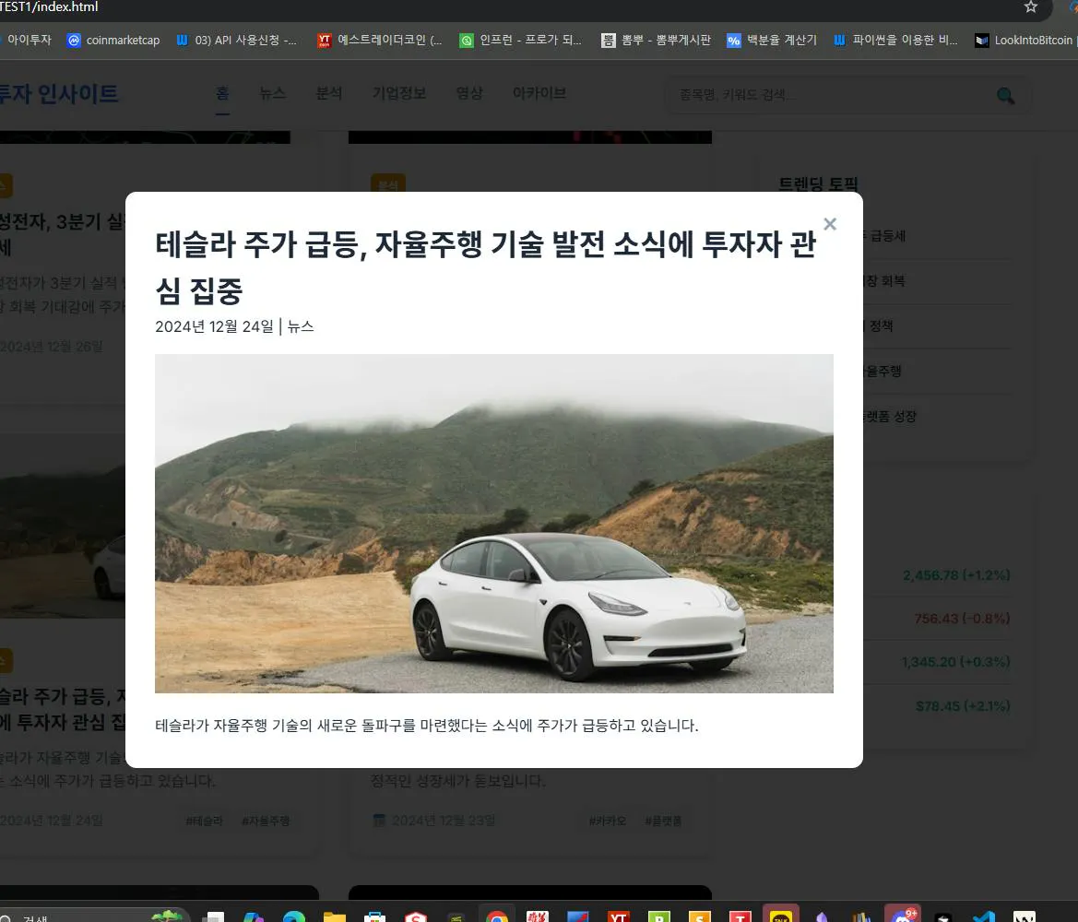Click the modal body text 테슬라가 자율주행 기술의
Image resolution: width=1078 pixels, height=922 pixels.
[x=426, y=726]
